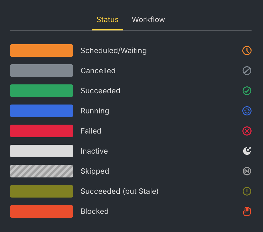Screen dimensions: 263x232
Task: Select the green Succeeded color bar
Action: (x=41, y=91)
